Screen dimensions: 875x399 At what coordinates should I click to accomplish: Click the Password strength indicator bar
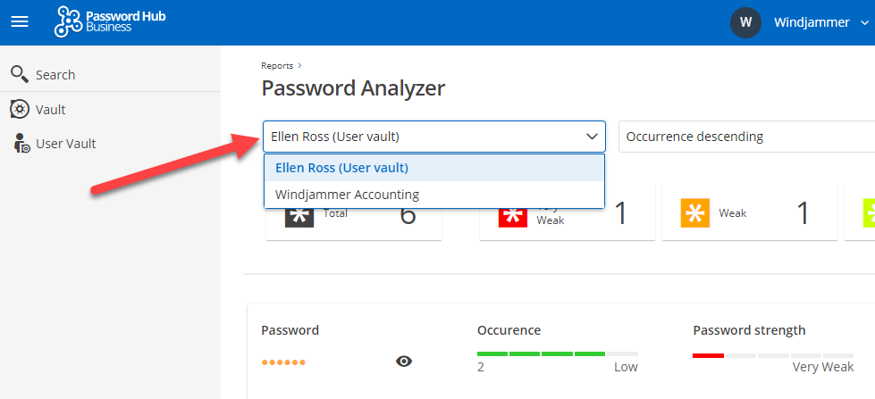pos(773,355)
